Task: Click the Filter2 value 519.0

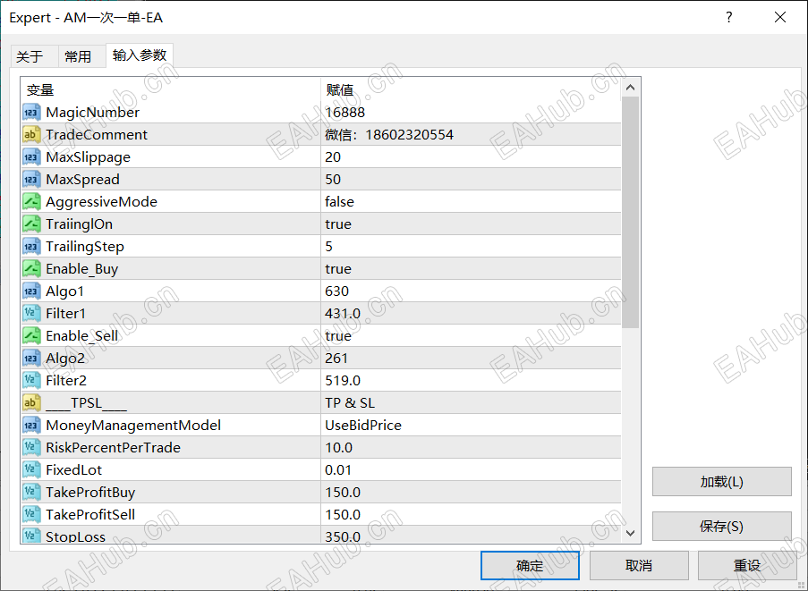Action: coord(342,381)
